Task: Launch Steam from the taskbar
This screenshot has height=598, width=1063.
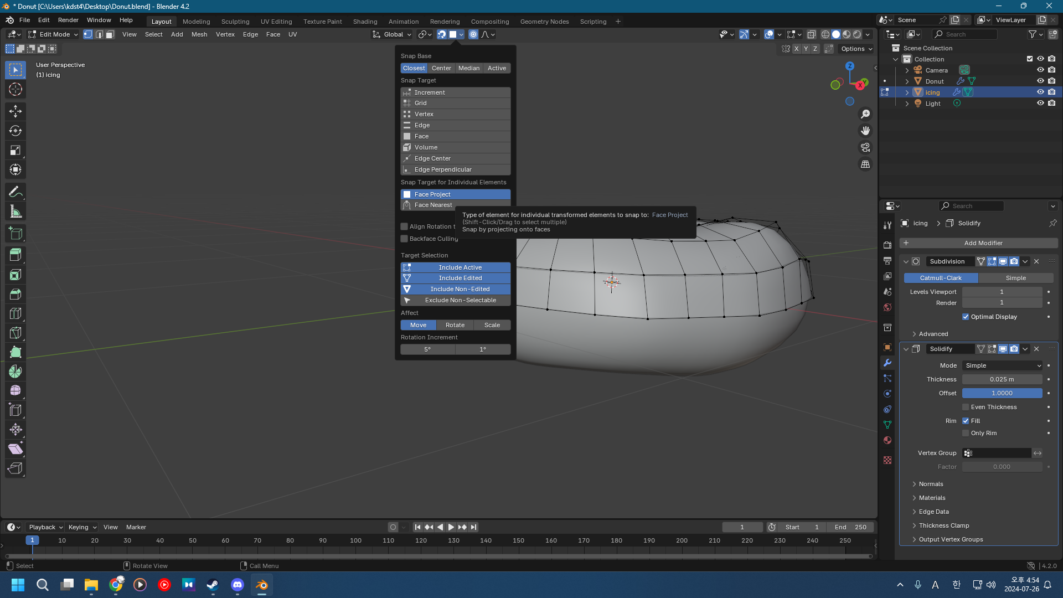Action: point(213,585)
